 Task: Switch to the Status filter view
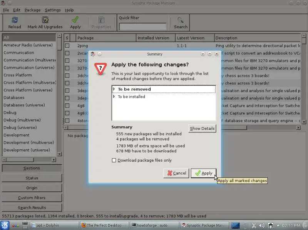click(32, 178)
